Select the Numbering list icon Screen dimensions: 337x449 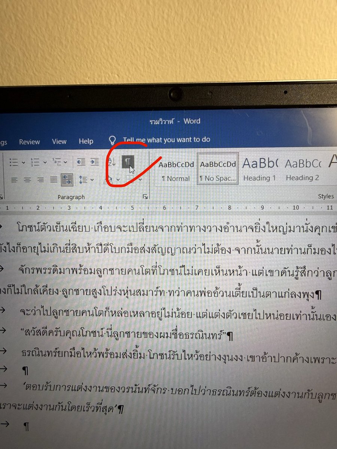coord(35,162)
